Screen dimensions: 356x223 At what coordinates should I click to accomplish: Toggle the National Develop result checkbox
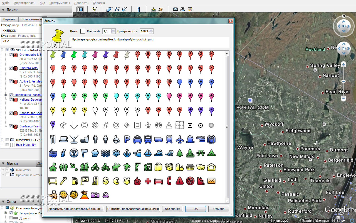[x=11, y=100]
